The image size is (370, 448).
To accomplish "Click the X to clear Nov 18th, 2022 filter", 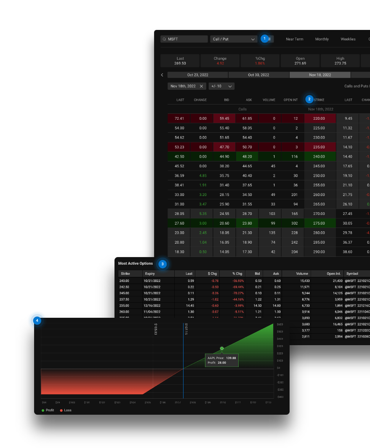I will click(x=201, y=86).
